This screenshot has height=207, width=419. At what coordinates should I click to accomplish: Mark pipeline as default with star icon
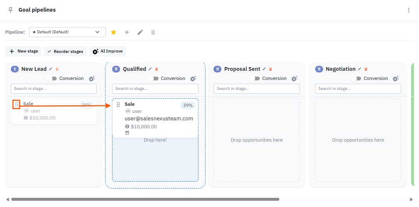pos(113,32)
